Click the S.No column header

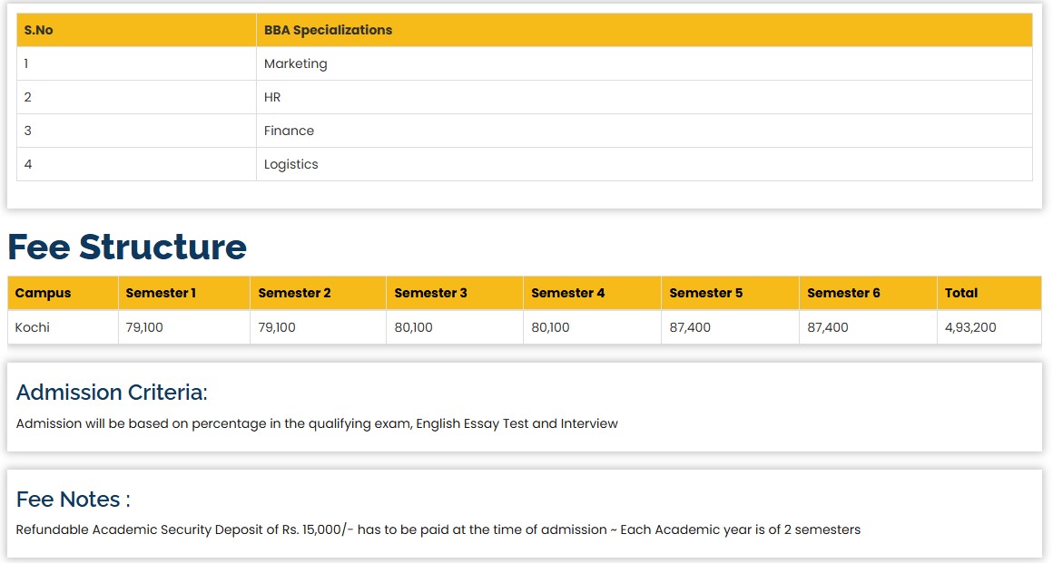pos(39,30)
